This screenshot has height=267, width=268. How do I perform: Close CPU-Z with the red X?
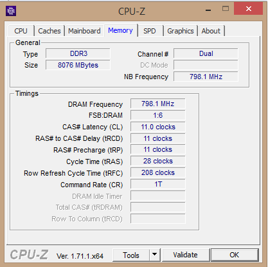click(249, 8)
